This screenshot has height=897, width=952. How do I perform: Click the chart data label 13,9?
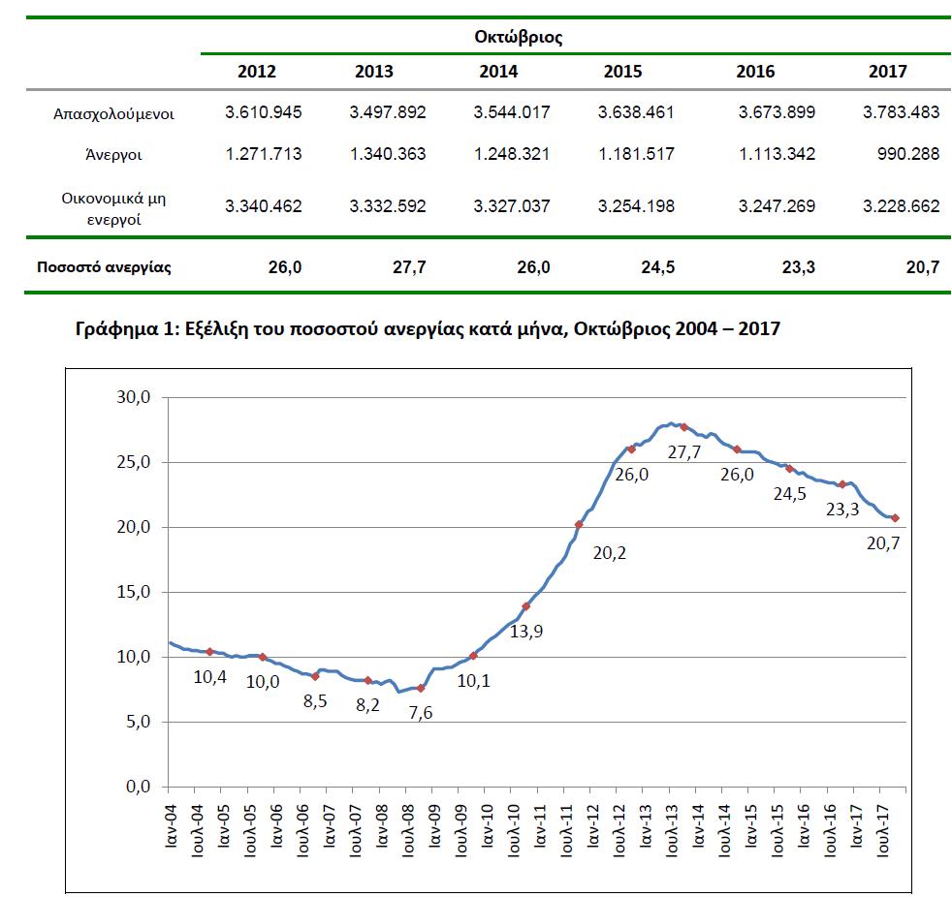[x=526, y=632]
